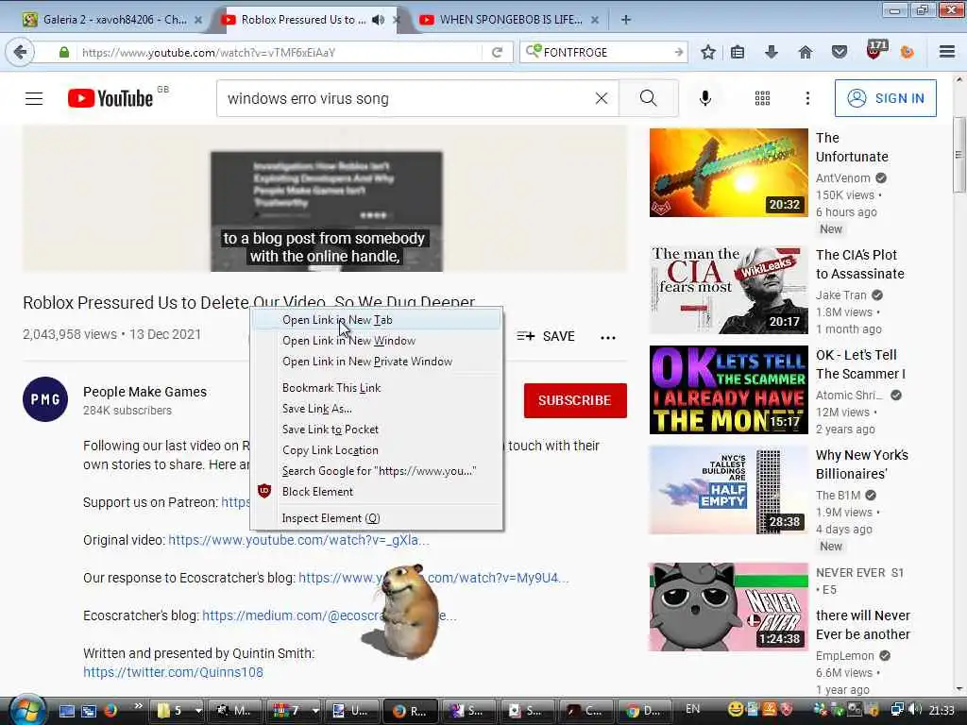This screenshot has width=967, height=725.
Task: Click the PMG channel avatar
Action: (x=45, y=399)
